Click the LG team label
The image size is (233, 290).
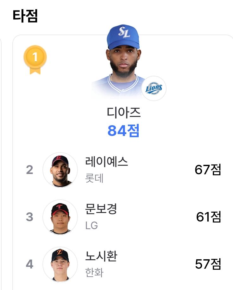pos(91,226)
